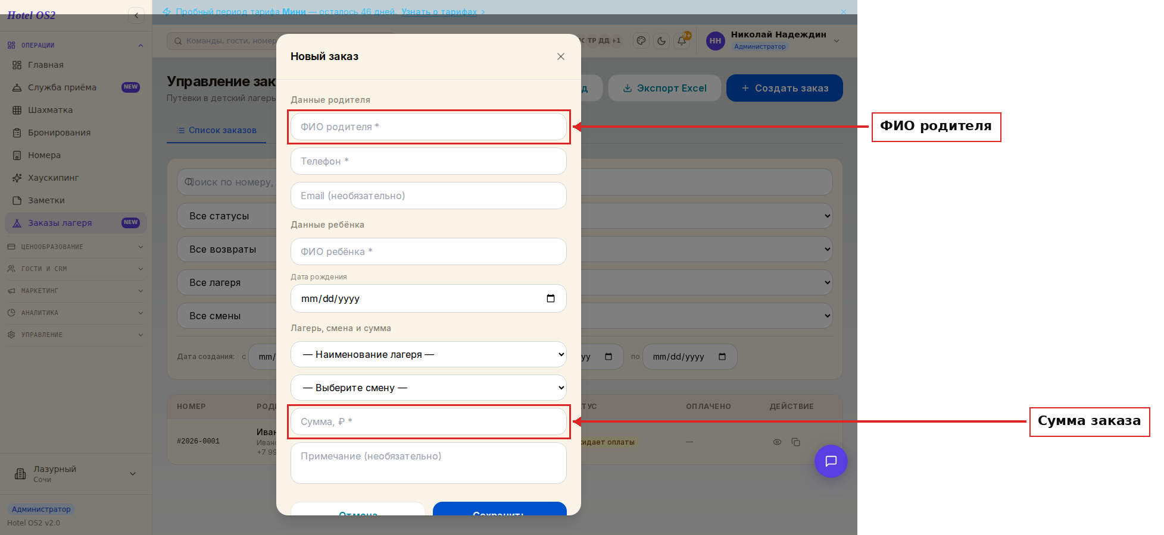This screenshot has width=1164, height=535.
Task: Click the НН user avatar
Action: (715, 41)
